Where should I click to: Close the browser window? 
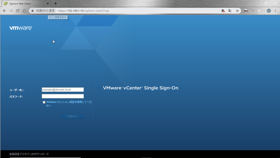click(275, 3)
